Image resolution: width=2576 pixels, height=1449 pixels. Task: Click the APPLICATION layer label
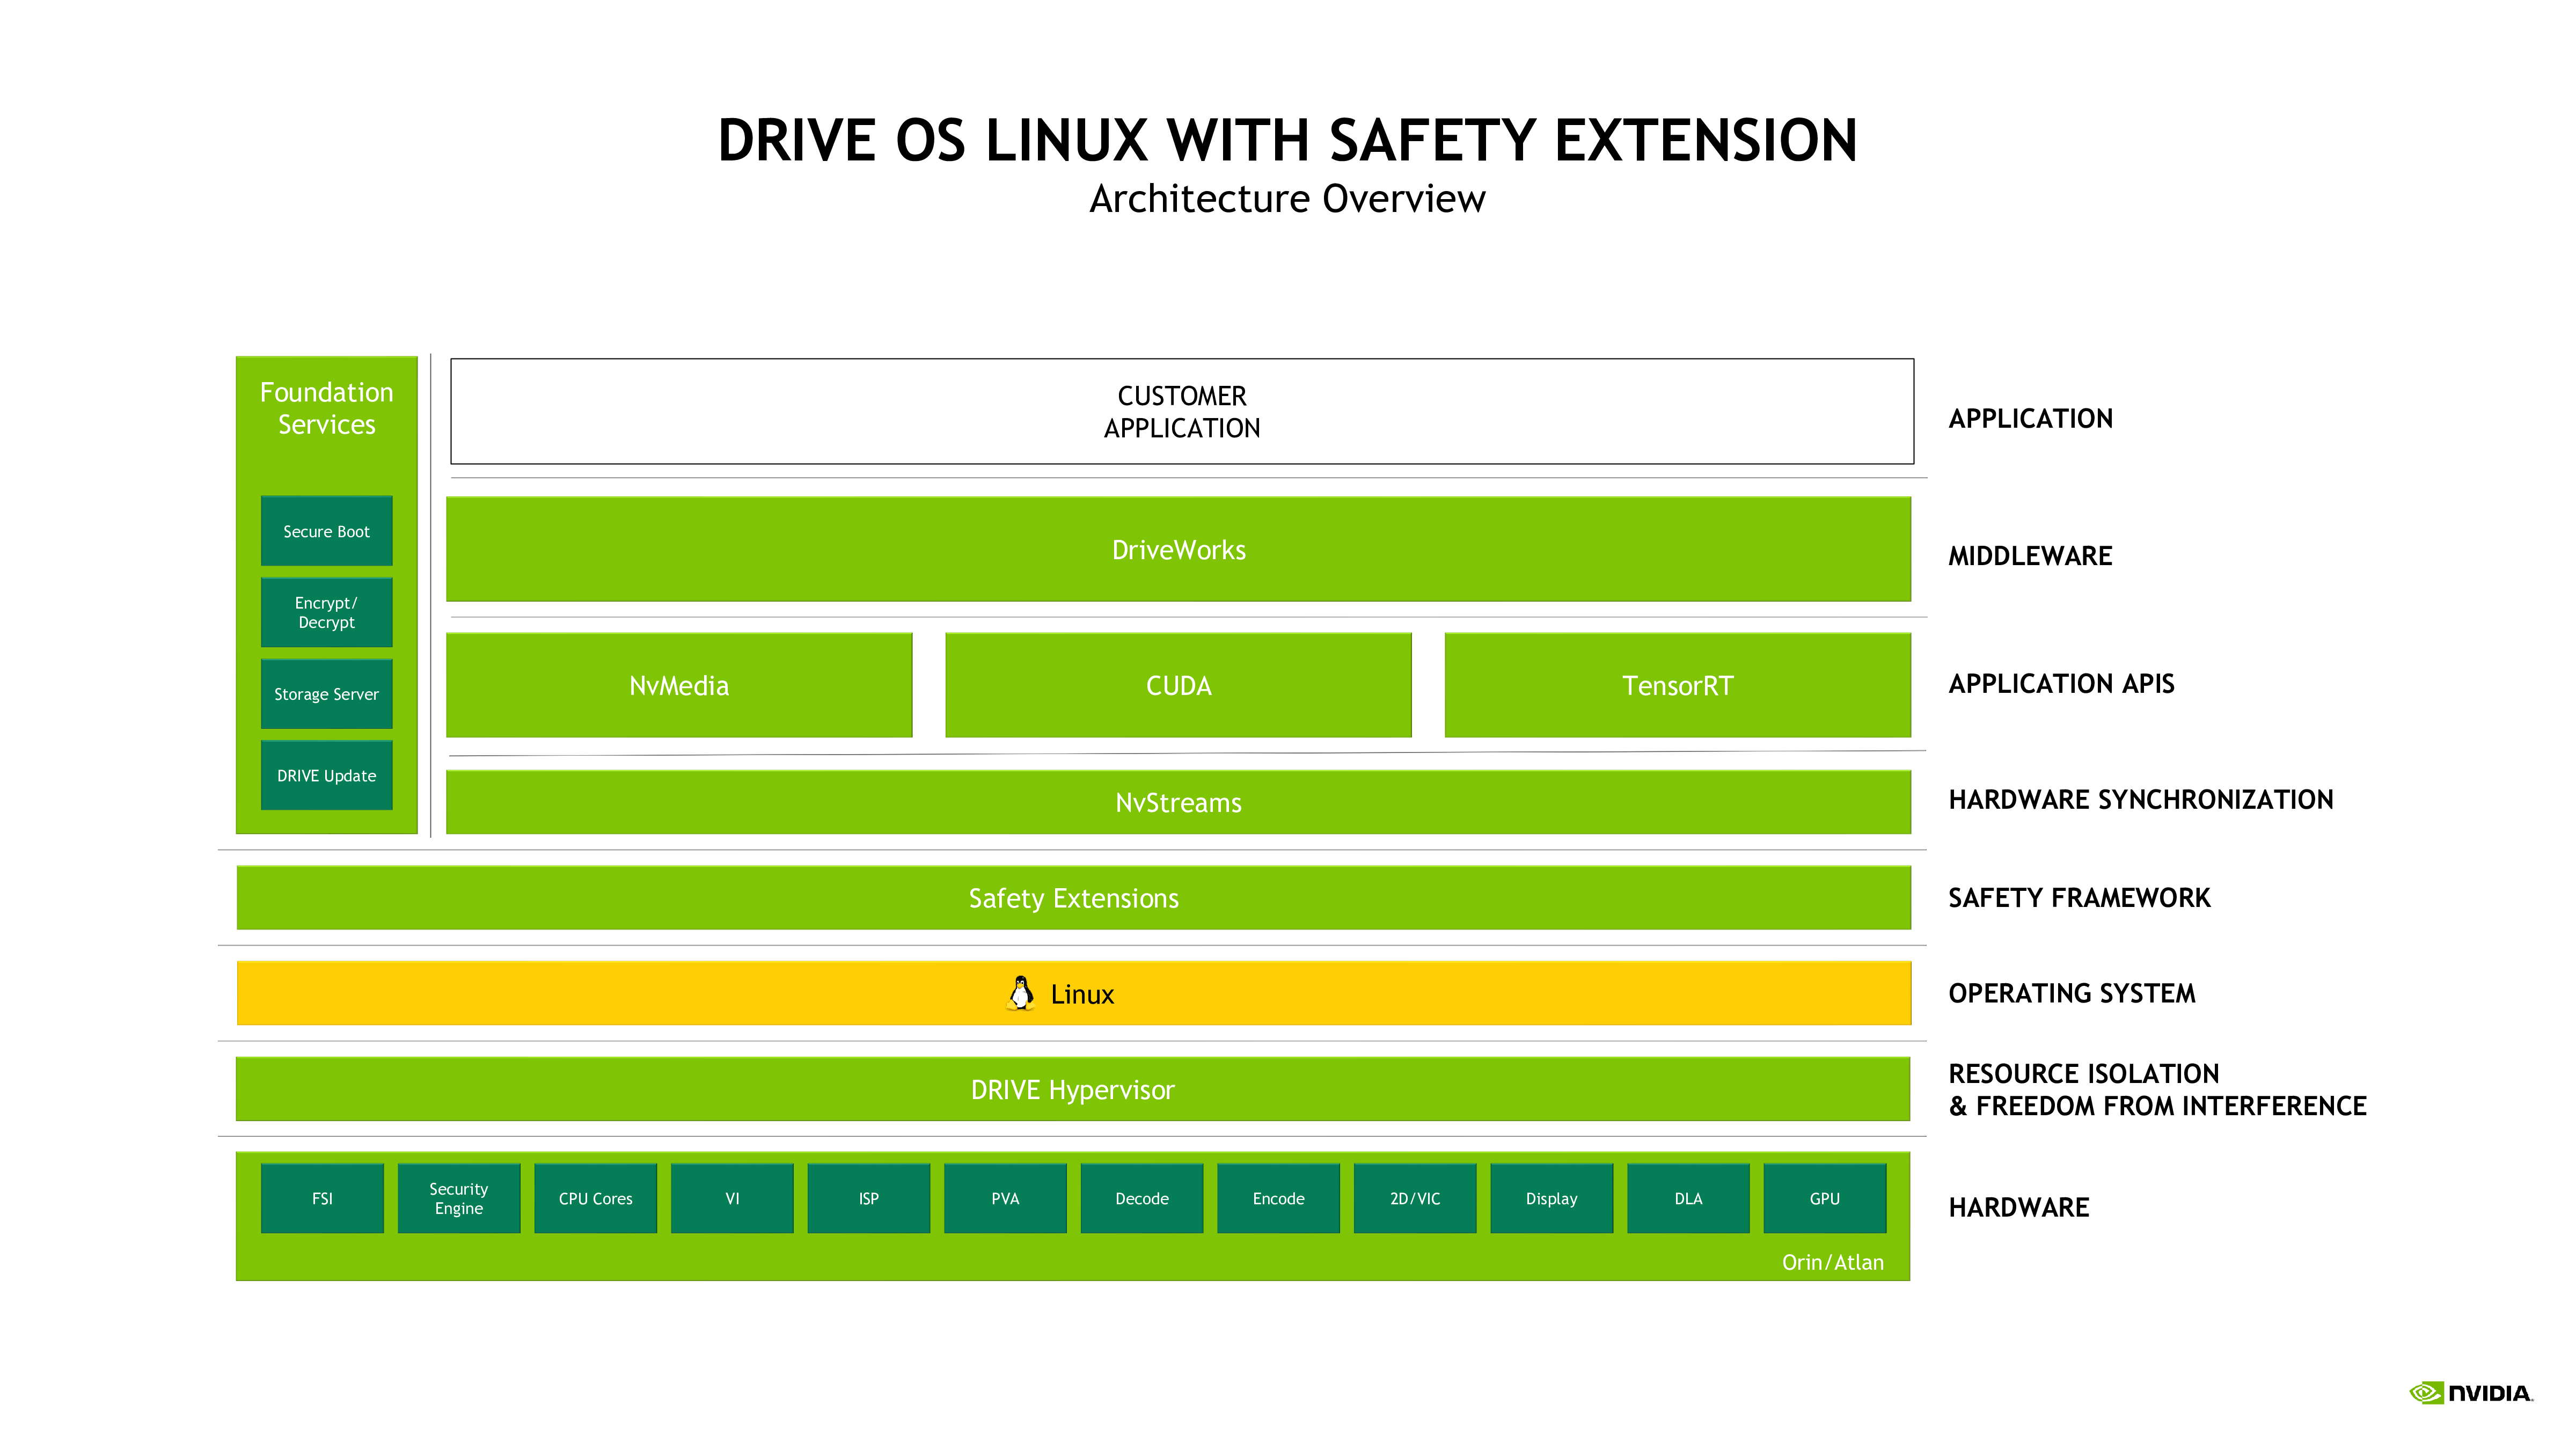[x=2030, y=418]
